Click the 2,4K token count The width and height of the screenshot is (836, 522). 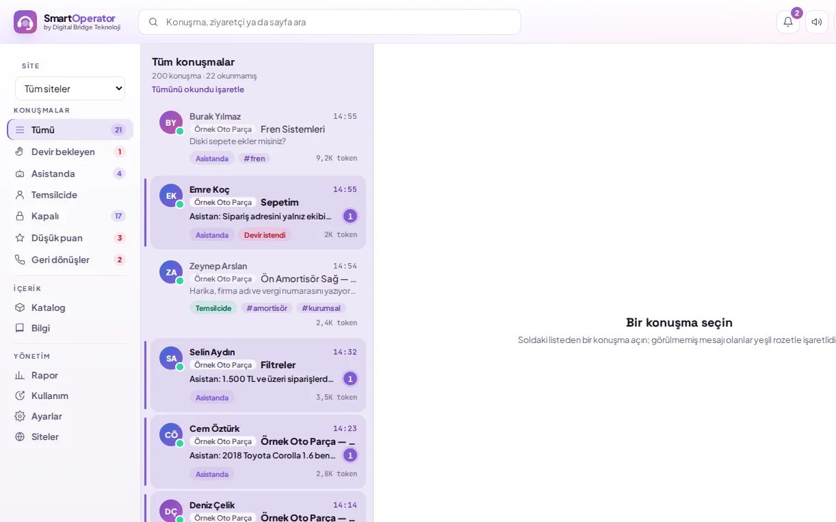pyautogui.click(x=337, y=322)
